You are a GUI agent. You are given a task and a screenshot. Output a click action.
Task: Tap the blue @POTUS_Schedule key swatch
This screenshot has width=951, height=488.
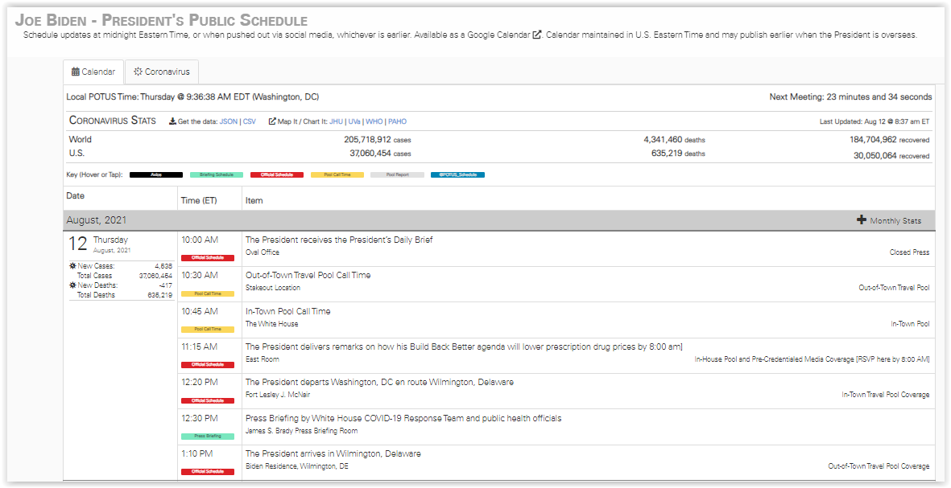[x=458, y=175]
